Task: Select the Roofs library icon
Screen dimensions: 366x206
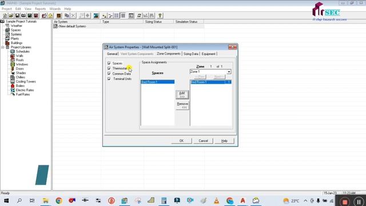Action: pos(13,60)
